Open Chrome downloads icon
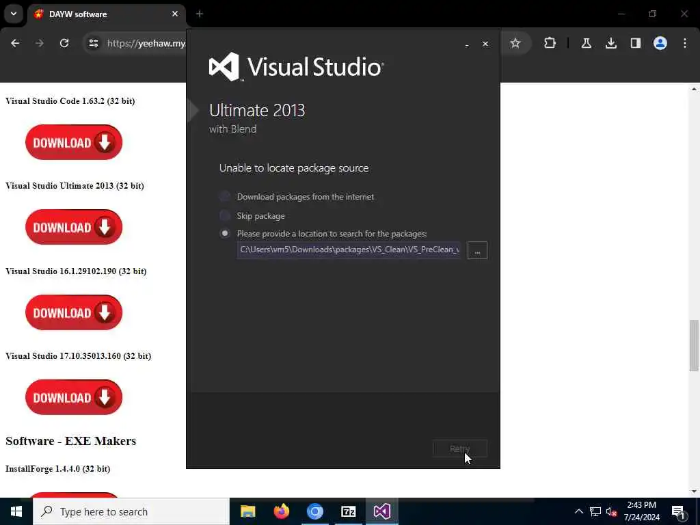This screenshot has width=700, height=525. (611, 43)
